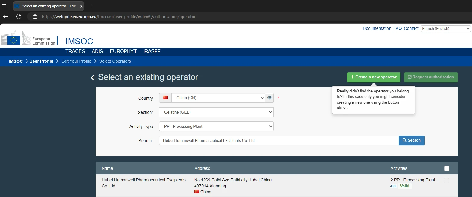472x197 pixels.
Task: Click the Address column header
Action: pyautogui.click(x=202, y=168)
